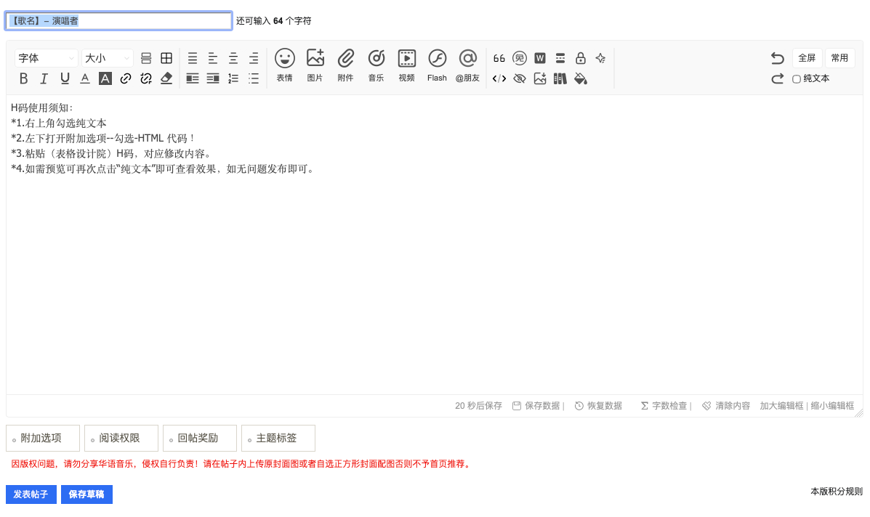
Task: Undo the last edit arrow
Action: (778, 58)
